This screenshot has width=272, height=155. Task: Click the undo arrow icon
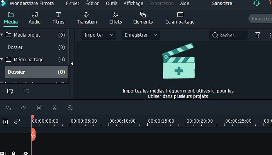point(8,108)
